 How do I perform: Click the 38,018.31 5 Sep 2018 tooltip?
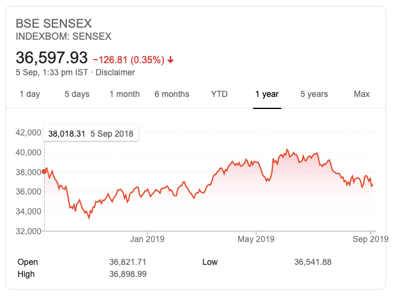click(x=91, y=133)
